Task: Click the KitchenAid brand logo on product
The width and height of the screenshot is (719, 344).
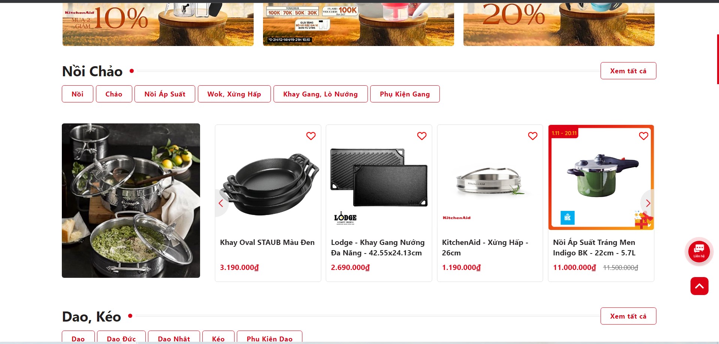Action: (x=456, y=218)
